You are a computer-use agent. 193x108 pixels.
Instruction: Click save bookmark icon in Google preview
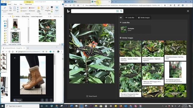47,100
